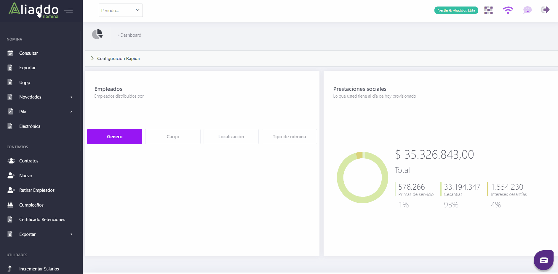Open Ugpp menu item
The image size is (558, 274).
[25, 83]
